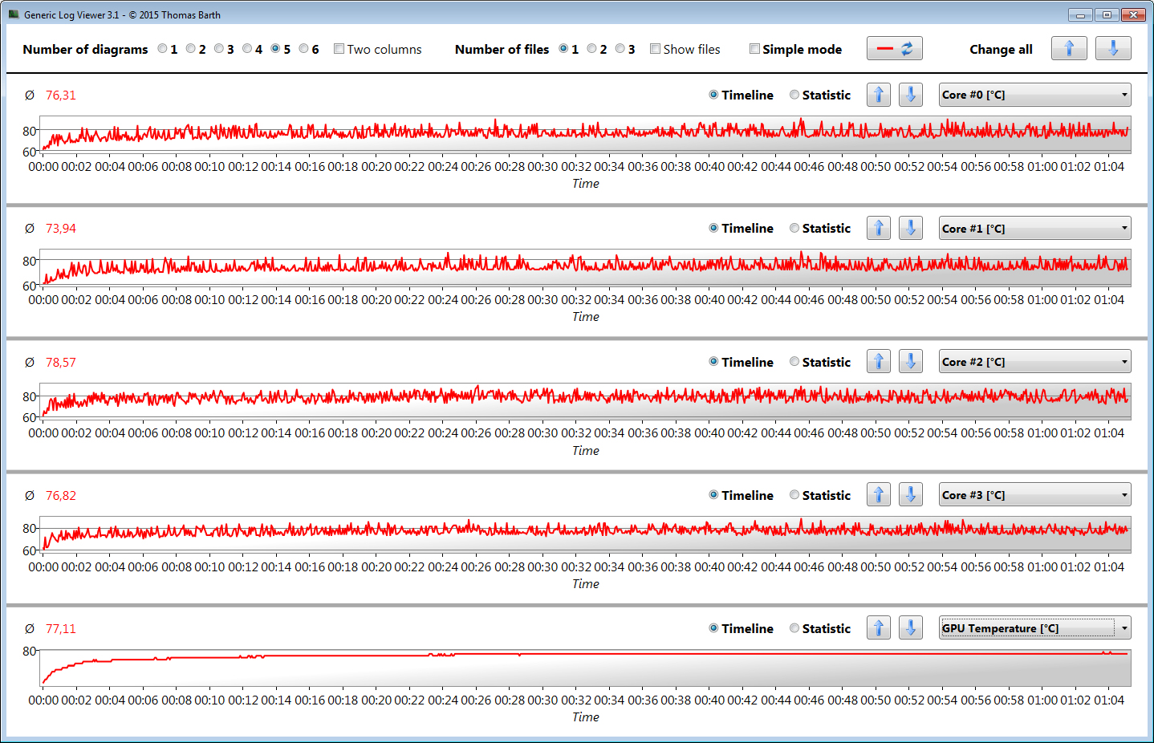The height and width of the screenshot is (743, 1154).
Task: Move Core #0 diagram up arrow
Action: (x=879, y=95)
